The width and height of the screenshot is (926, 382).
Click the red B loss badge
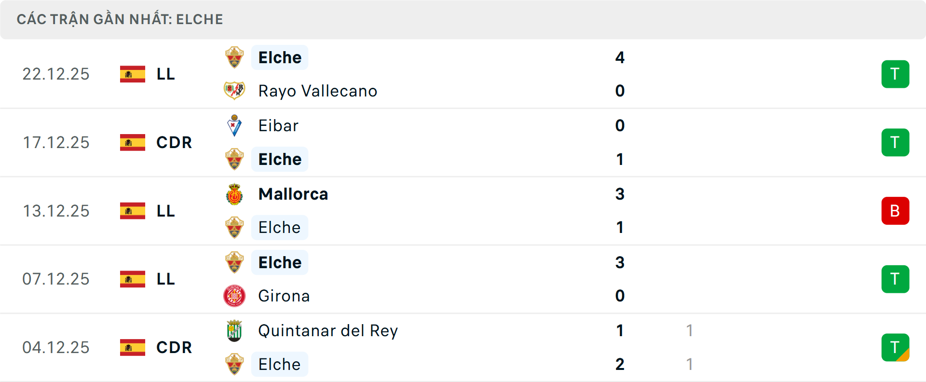pos(895,211)
